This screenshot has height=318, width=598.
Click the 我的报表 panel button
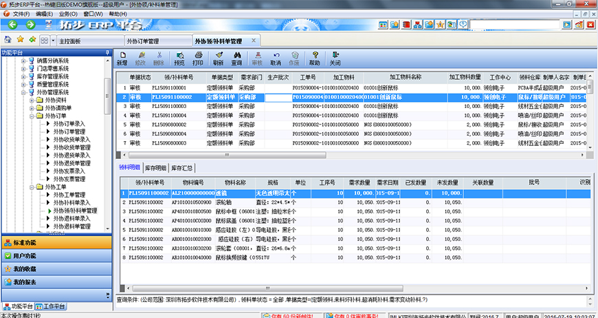point(55,282)
